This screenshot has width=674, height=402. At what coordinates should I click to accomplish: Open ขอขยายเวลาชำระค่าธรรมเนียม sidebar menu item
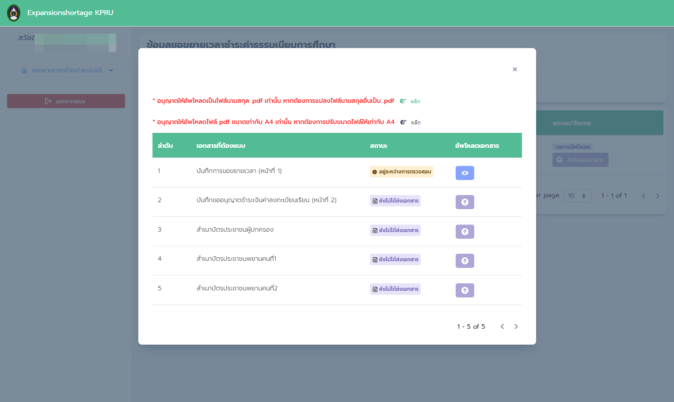pos(68,70)
